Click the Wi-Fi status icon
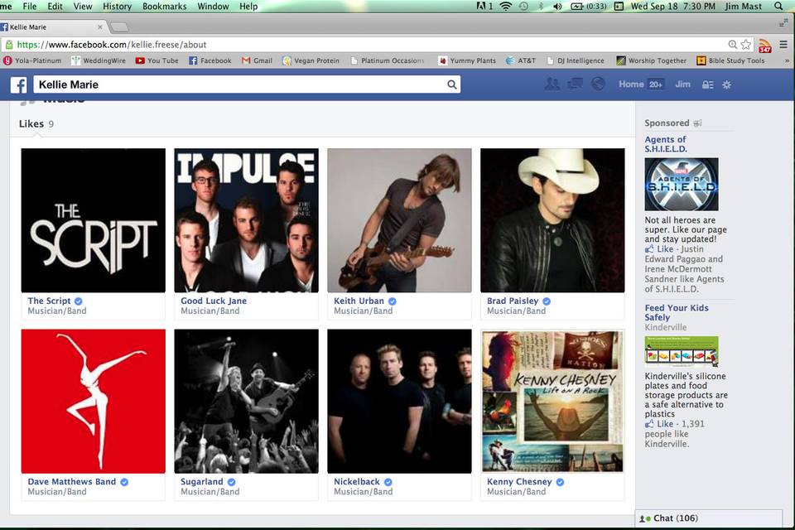This screenshot has width=795, height=530. click(x=505, y=6)
